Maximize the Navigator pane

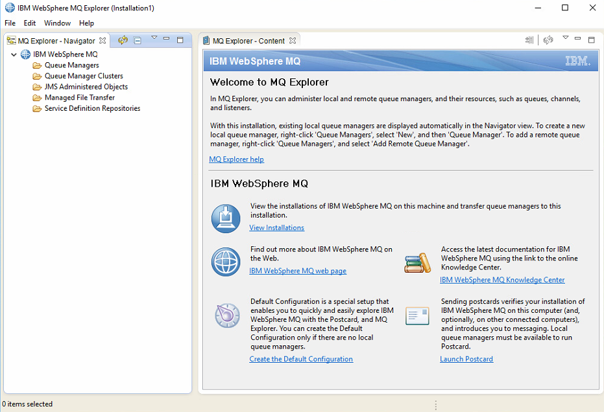pos(180,40)
